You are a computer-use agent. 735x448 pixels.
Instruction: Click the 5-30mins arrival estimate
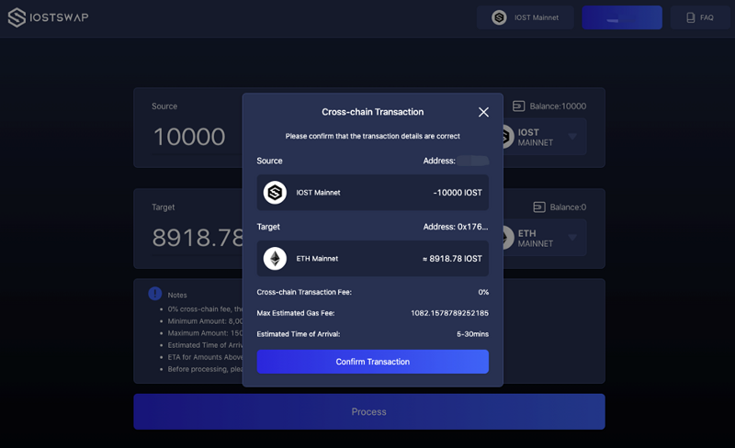tap(472, 334)
